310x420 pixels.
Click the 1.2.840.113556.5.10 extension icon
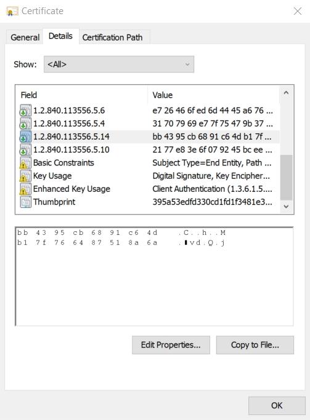[25, 149]
